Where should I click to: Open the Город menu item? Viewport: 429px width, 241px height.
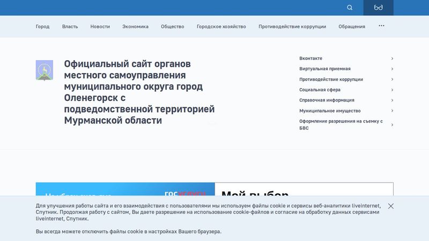[42, 26]
